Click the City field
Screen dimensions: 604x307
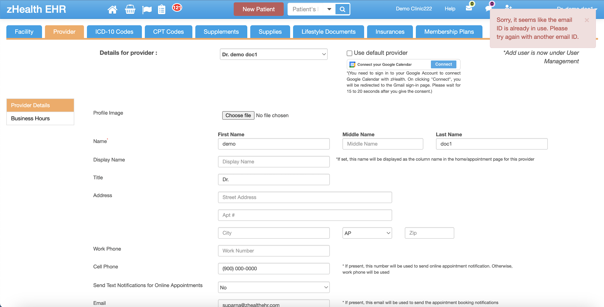[274, 233]
